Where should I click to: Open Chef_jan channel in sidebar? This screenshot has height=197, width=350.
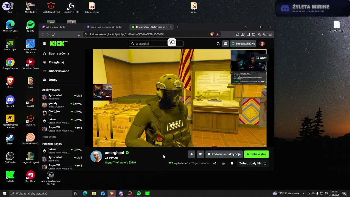click(62, 113)
